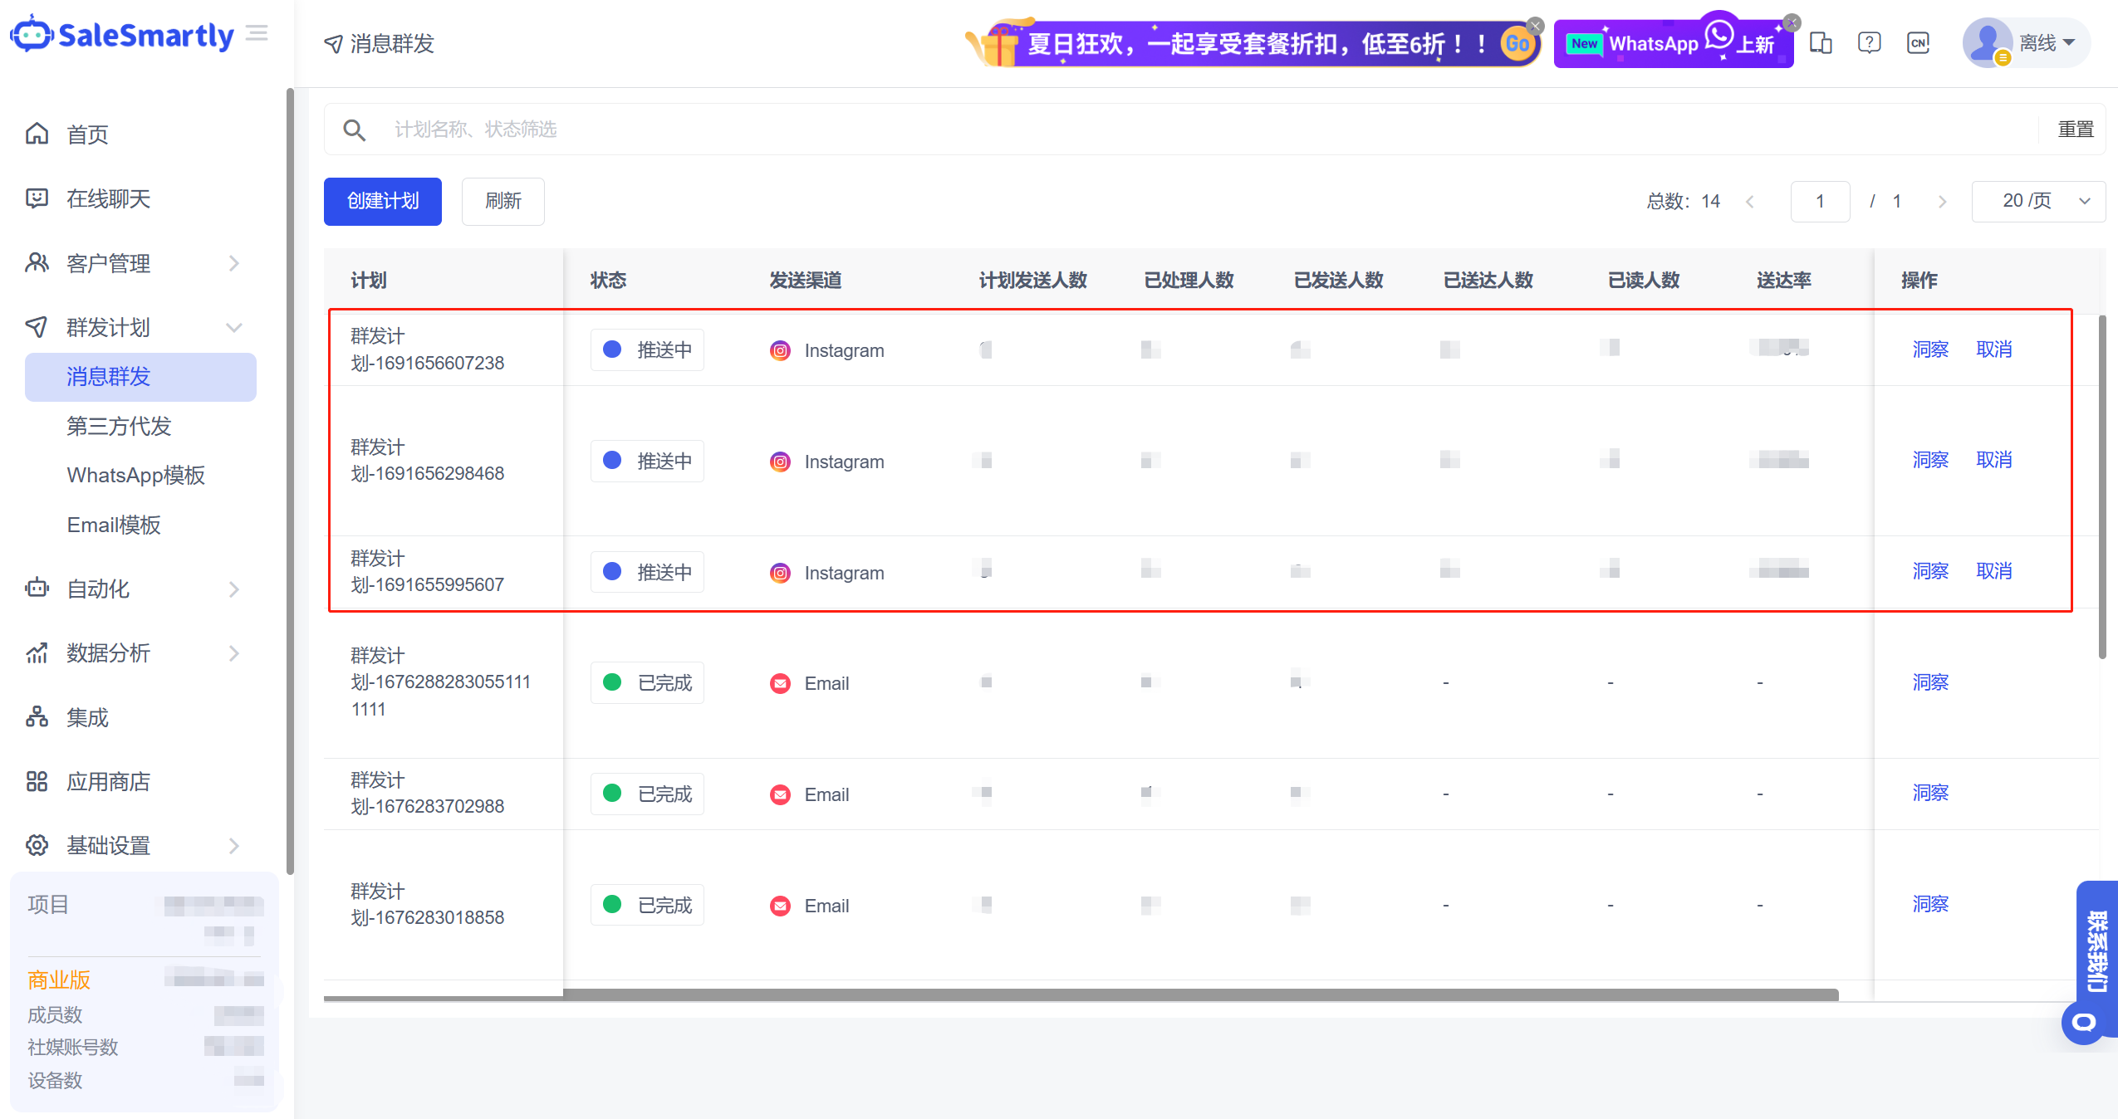
Task: Open the device switch icon in header
Action: [1821, 43]
